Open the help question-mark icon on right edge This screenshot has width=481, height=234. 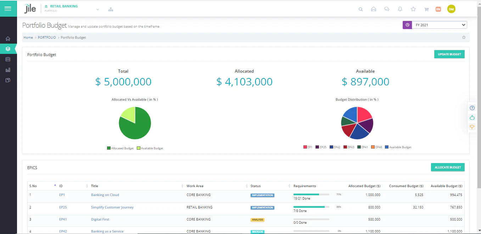tap(472, 108)
